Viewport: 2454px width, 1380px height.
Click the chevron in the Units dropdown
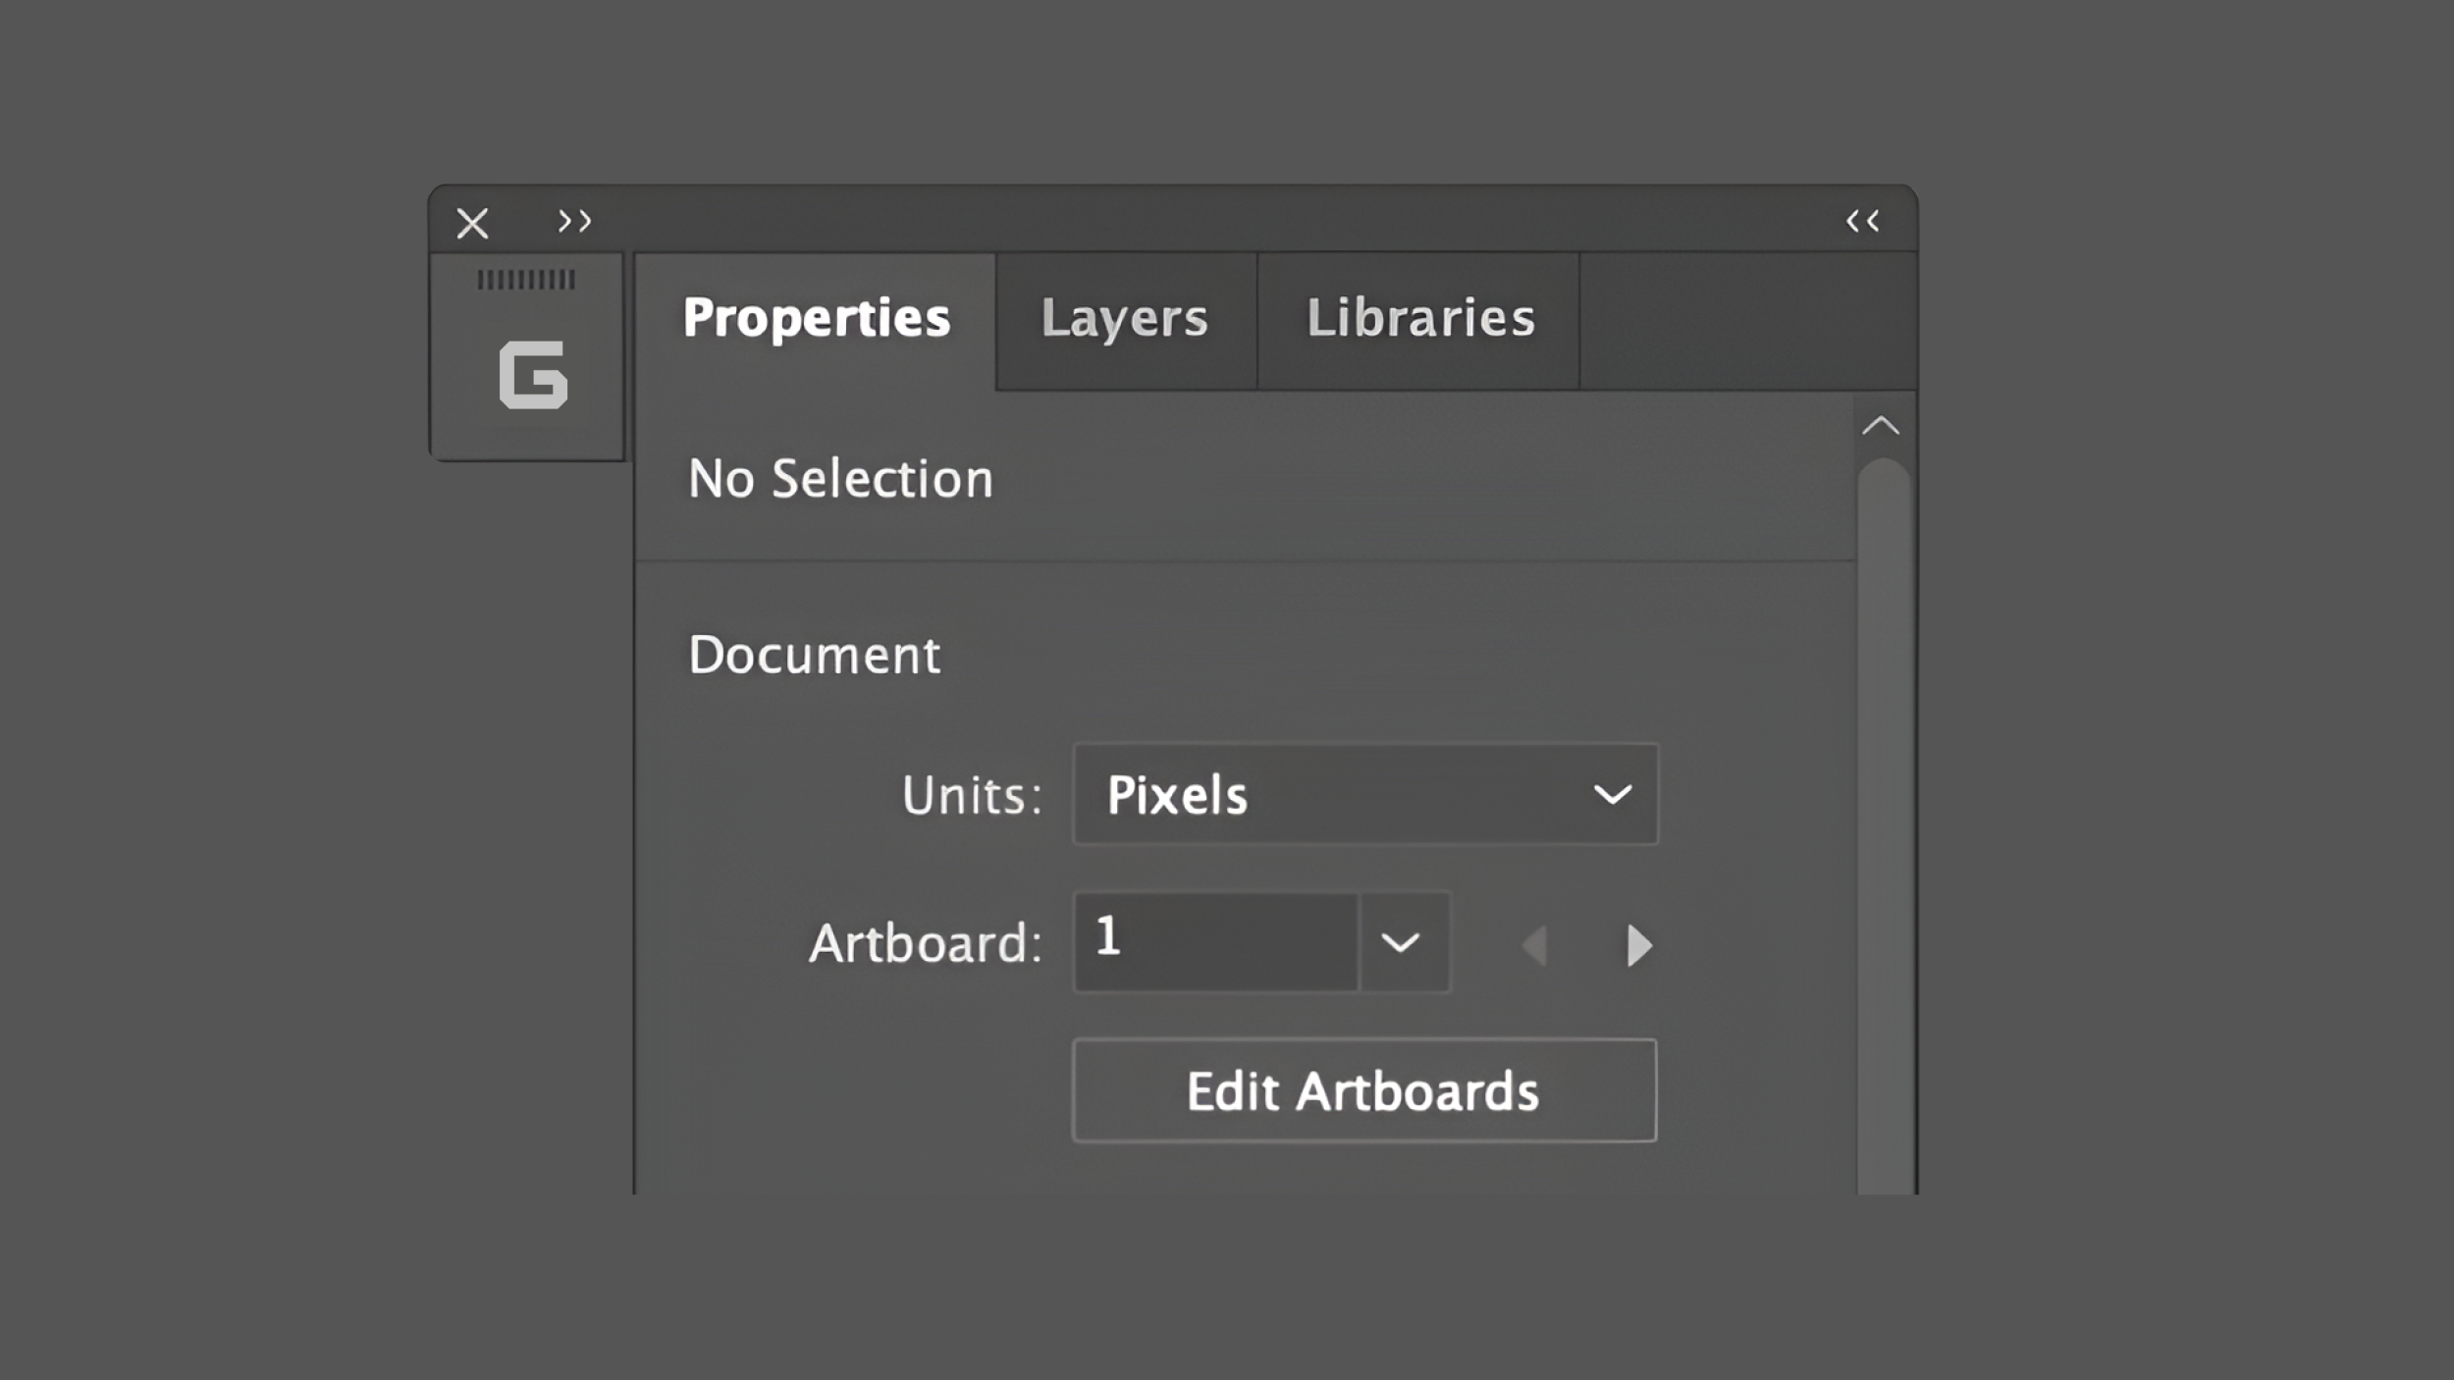[x=1612, y=794]
